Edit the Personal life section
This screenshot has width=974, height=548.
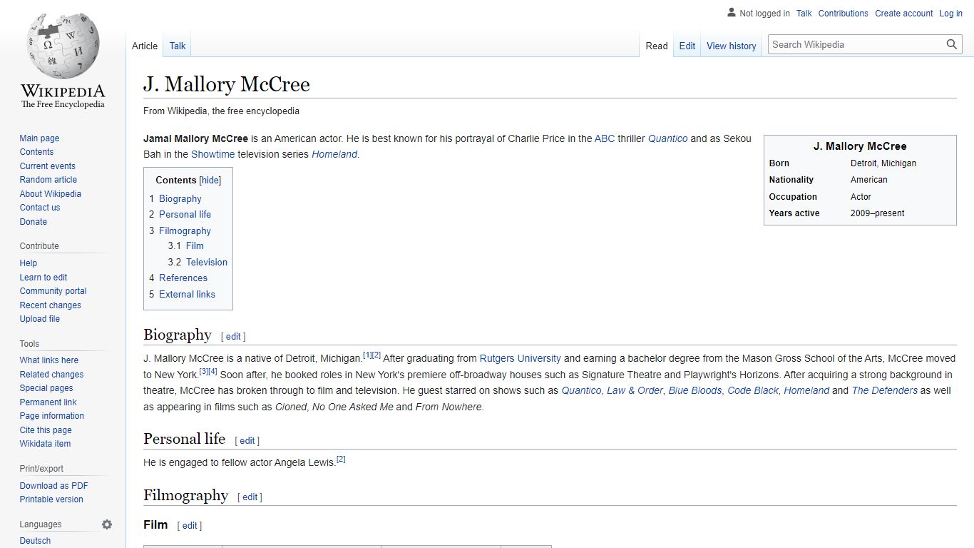pos(247,441)
